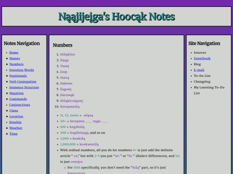
Task: Open the Numbers link in sidebar
Action: (16, 64)
